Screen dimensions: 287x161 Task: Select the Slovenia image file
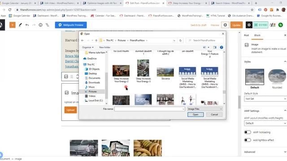coord(165,73)
